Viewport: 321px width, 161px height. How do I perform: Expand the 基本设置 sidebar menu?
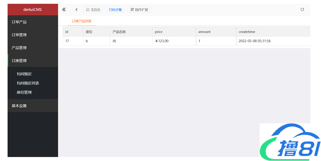point(33,106)
